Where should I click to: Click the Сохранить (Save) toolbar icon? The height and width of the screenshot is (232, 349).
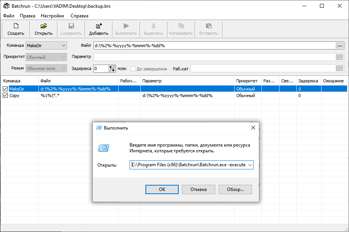coord(71,26)
